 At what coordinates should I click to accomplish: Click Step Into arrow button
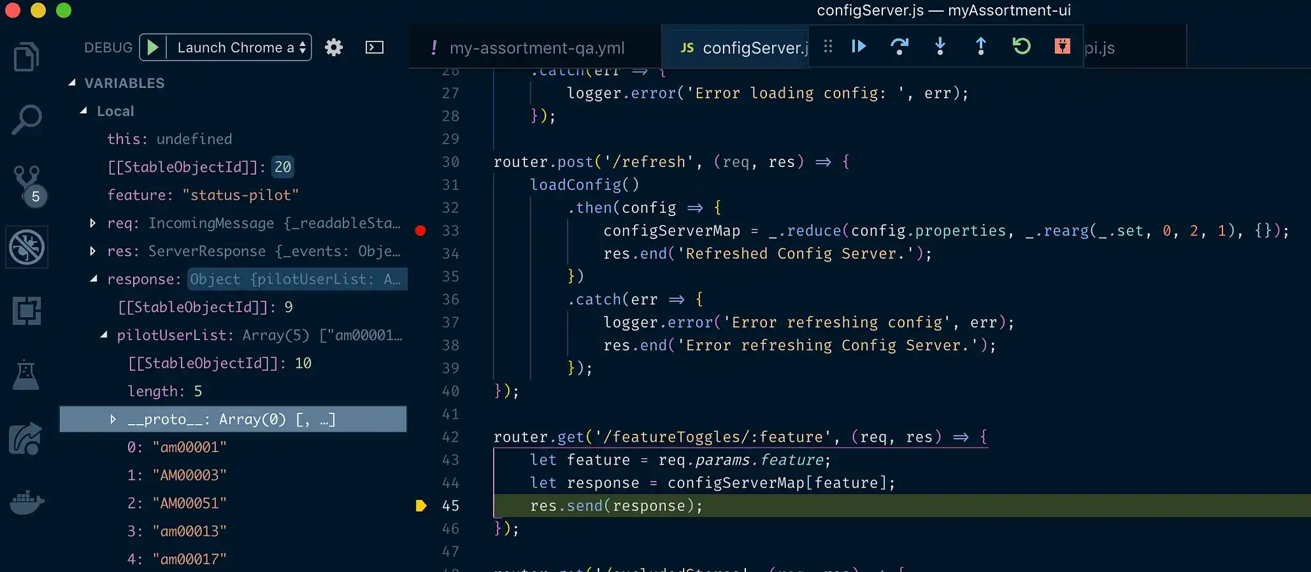tap(940, 46)
